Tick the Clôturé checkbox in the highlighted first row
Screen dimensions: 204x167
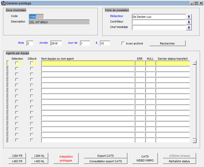point(32,63)
